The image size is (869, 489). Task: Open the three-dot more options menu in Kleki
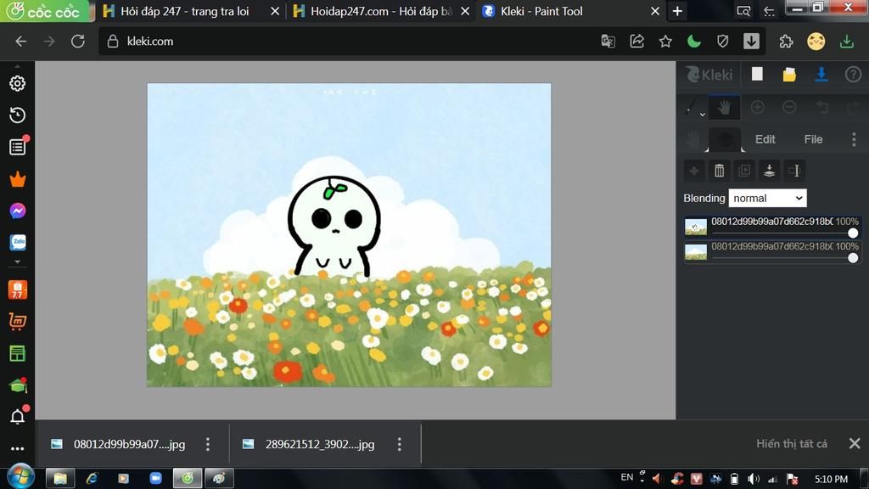[x=854, y=139]
